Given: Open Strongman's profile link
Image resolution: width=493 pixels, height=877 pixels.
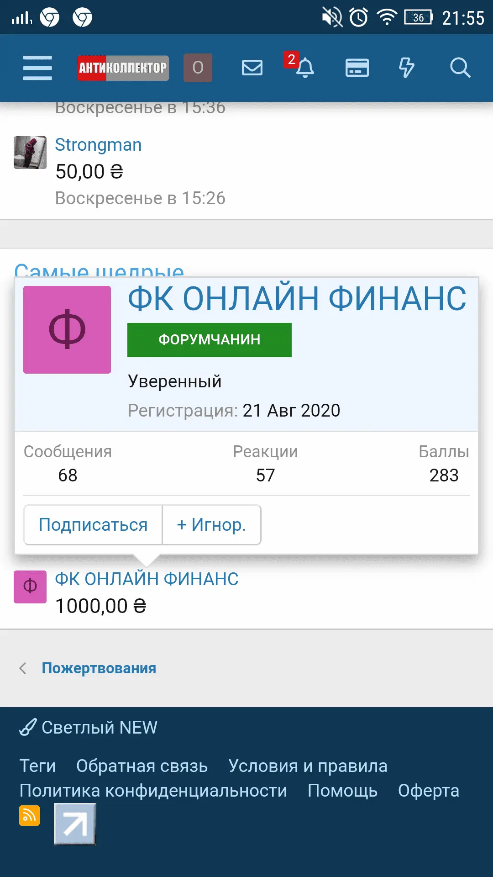Looking at the screenshot, I should pos(98,145).
